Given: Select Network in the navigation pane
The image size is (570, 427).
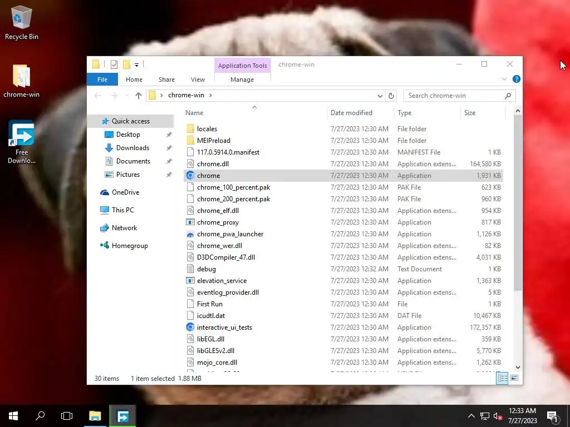Looking at the screenshot, I should click(x=124, y=228).
